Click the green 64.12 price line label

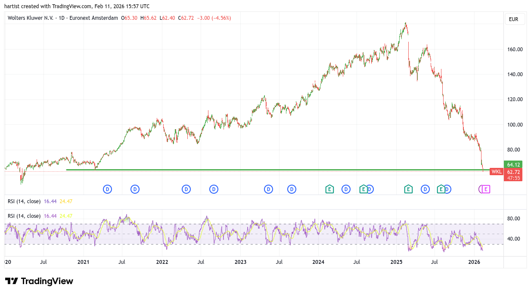point(514,164)
